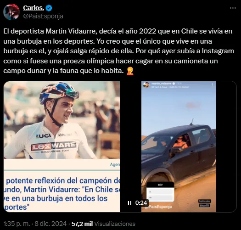The height and width of the screenshot is (230, 241).
Task: Select second poll option in story
Action: [x=160, y=197]
